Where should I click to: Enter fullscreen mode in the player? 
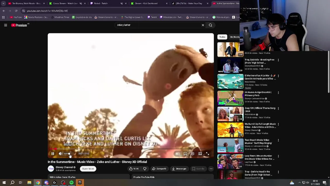click(208, 154)
